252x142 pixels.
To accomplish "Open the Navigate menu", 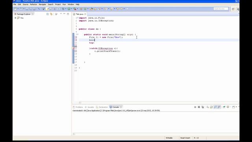I will coord(43,4).
